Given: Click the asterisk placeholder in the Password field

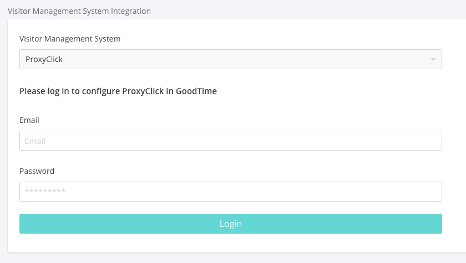Looking at the screenshot, I should coord(45,192).
